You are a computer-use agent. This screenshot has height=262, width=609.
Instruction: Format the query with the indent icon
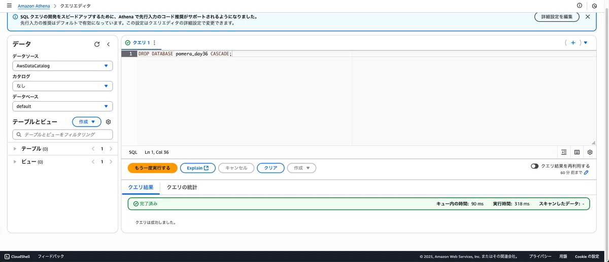pyautogui.click(x=564, y=152)
